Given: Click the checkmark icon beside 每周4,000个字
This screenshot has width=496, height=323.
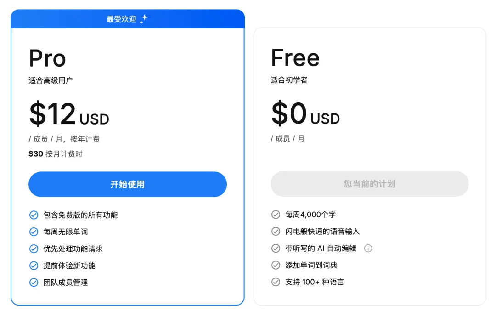Looking at the screenshot, I should (276, 214).
